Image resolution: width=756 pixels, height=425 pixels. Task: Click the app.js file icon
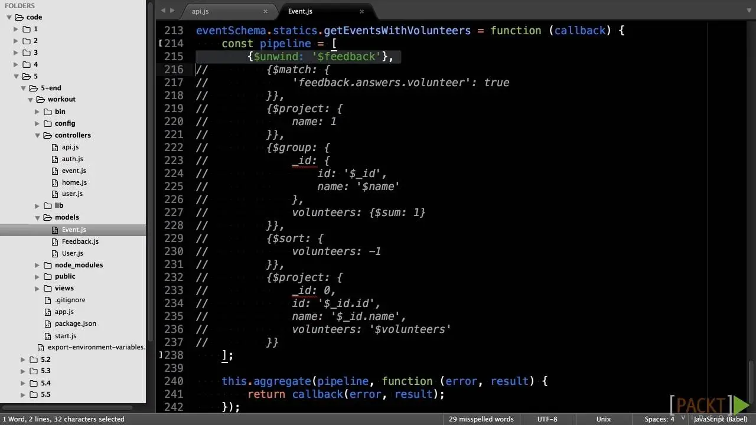(49, 312)
